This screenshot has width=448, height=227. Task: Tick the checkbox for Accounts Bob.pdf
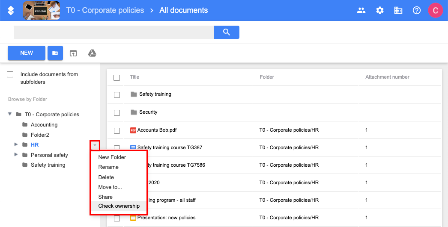[117, 130]
